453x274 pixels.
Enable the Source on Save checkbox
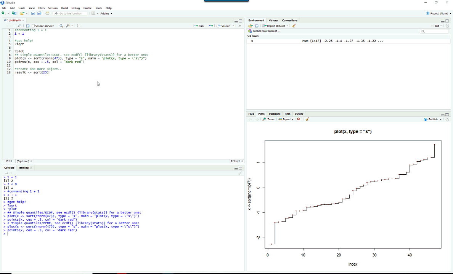point(34,26)
